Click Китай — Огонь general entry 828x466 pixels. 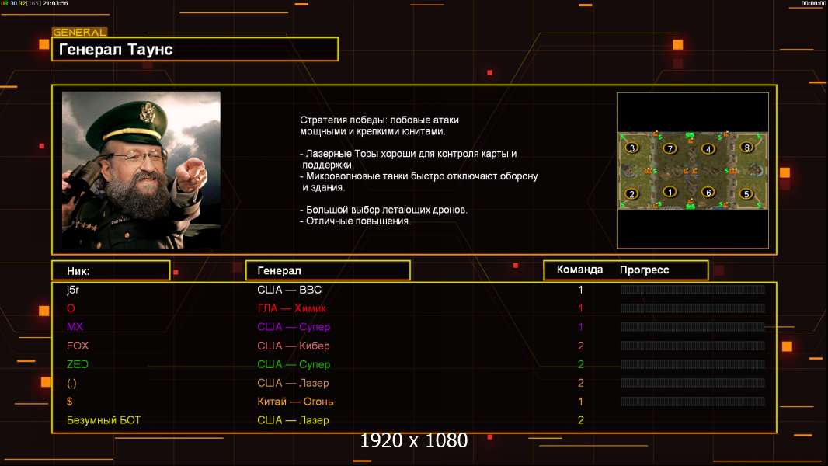pos(295,402)
